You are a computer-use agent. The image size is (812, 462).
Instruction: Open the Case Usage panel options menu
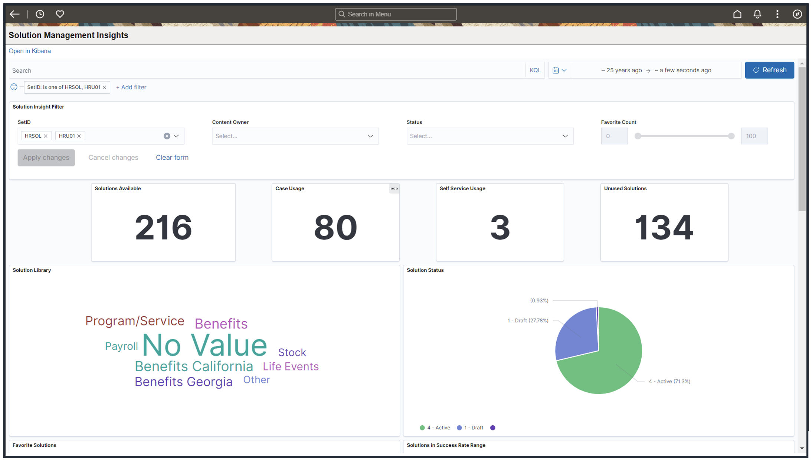coord(394,189)
